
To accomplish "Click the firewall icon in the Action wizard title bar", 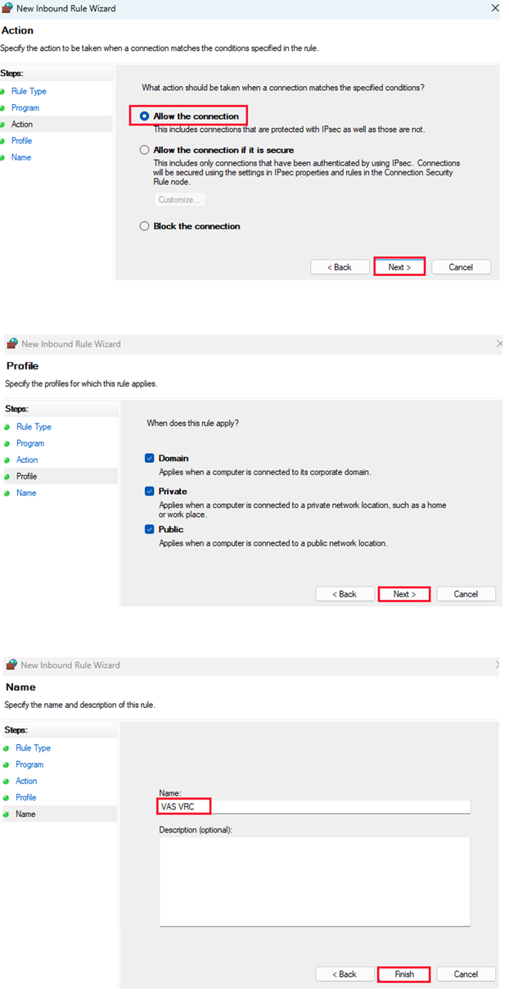I will (x=8, y=8).
